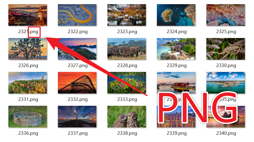Open the 2322.png yellow river thumbnail
This screenshot has width=254, height=142.
click(77, 15)
